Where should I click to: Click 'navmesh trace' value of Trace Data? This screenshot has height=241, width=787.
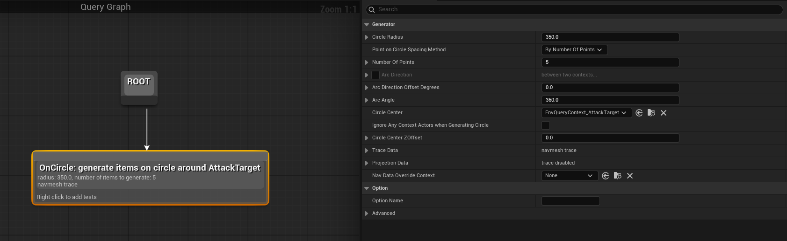(559, 151)
